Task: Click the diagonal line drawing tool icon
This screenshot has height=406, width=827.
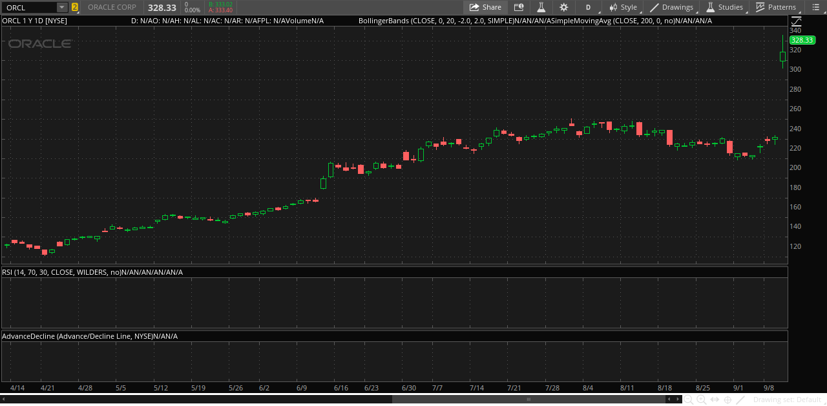Action: point(740,400)
